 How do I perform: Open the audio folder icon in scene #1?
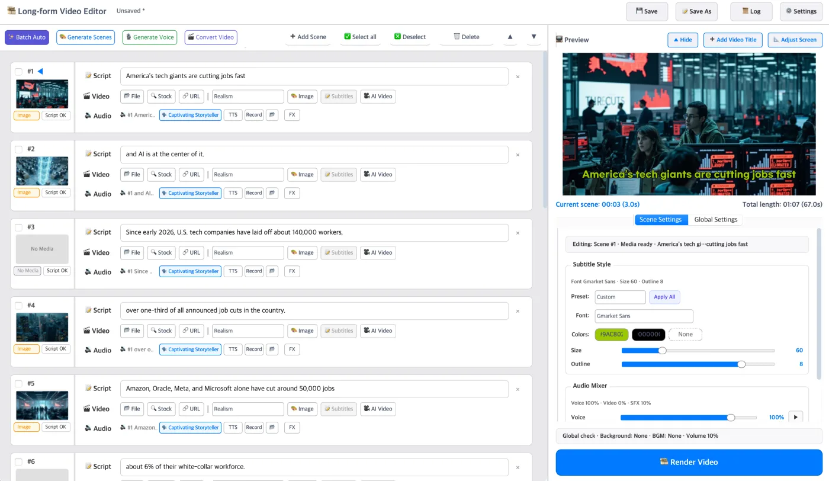tap(272, 115)
